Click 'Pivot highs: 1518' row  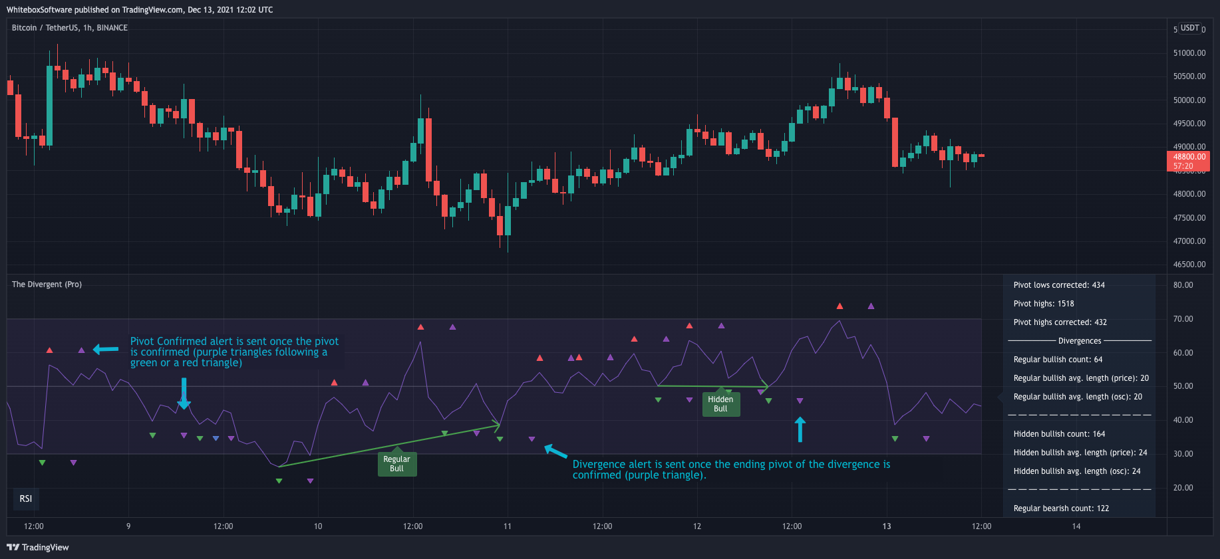click(x=1044, y=304)
